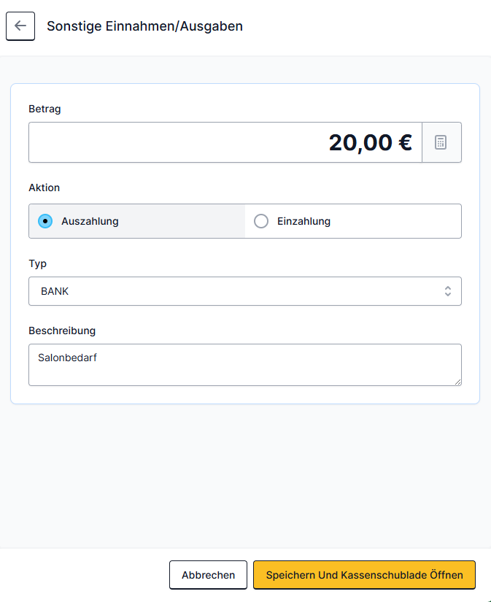491x602 pixels.
Task: Go back using the left arrow button
Action: click(20, 26)
